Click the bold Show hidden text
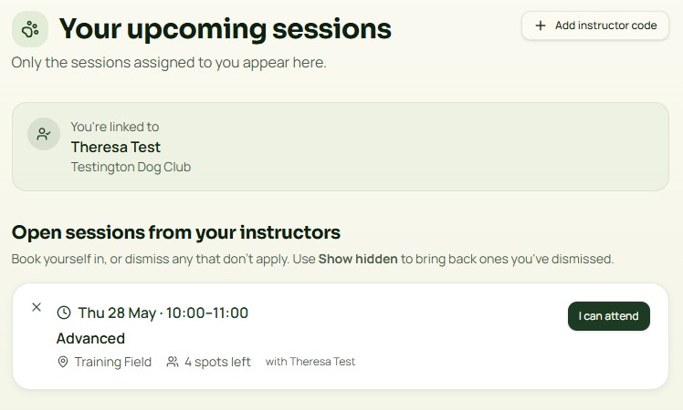 pos(358,259)
